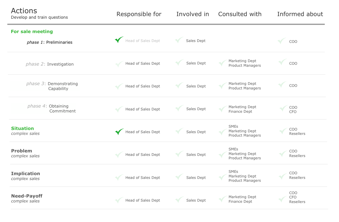Click dark green checkmark in Situation row
Screen dimensions: 339x222
click(x=119, y=132)
